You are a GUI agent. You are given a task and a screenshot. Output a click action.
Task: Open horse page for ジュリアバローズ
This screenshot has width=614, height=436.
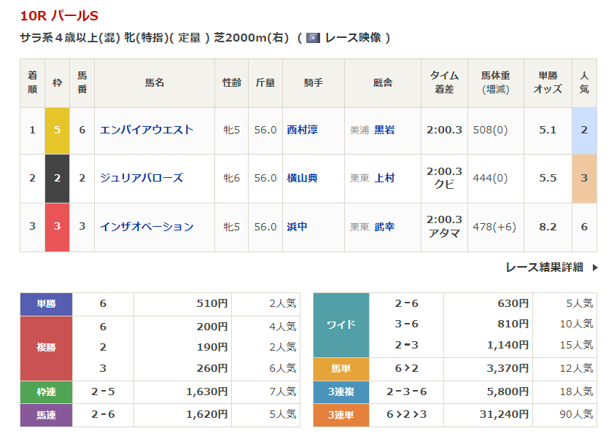coord(141,178)
